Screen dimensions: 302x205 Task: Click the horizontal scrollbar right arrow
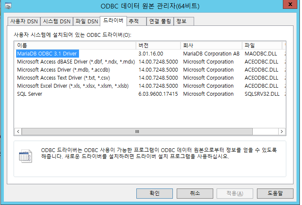(x=282, y=132)
